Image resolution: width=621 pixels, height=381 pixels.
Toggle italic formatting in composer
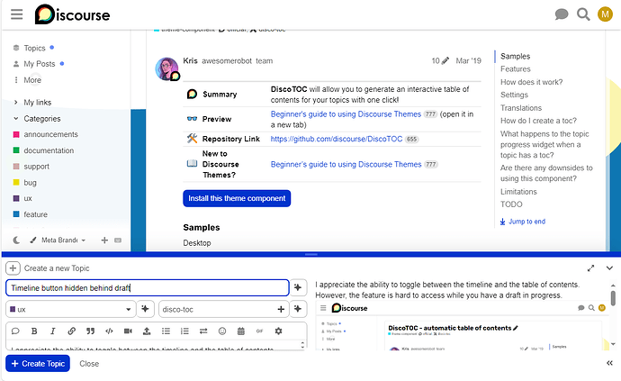[x=53, y=331]
